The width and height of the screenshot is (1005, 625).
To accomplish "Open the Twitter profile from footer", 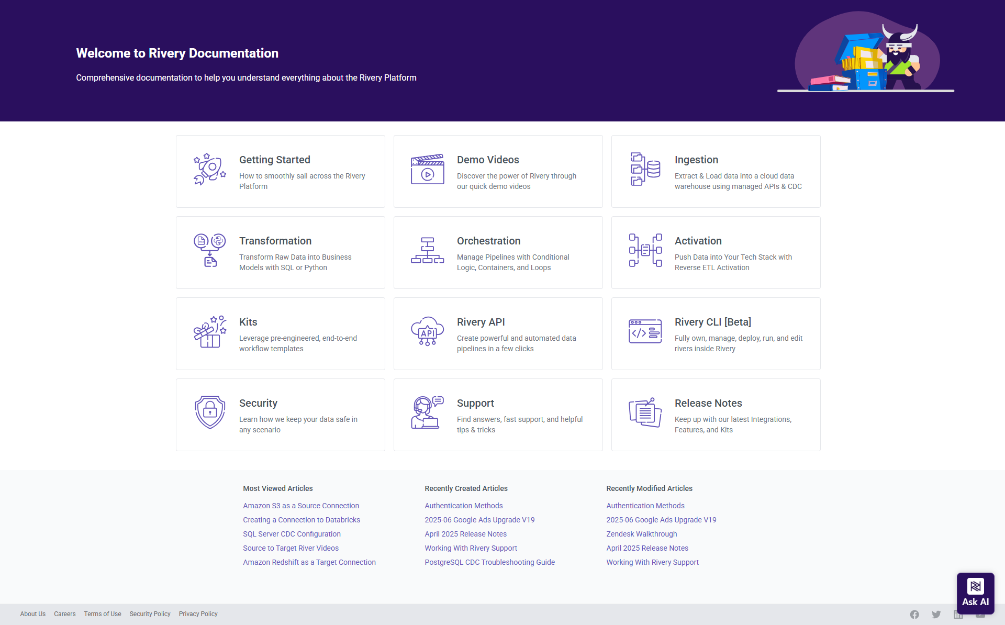I will [x=936, y=615].
